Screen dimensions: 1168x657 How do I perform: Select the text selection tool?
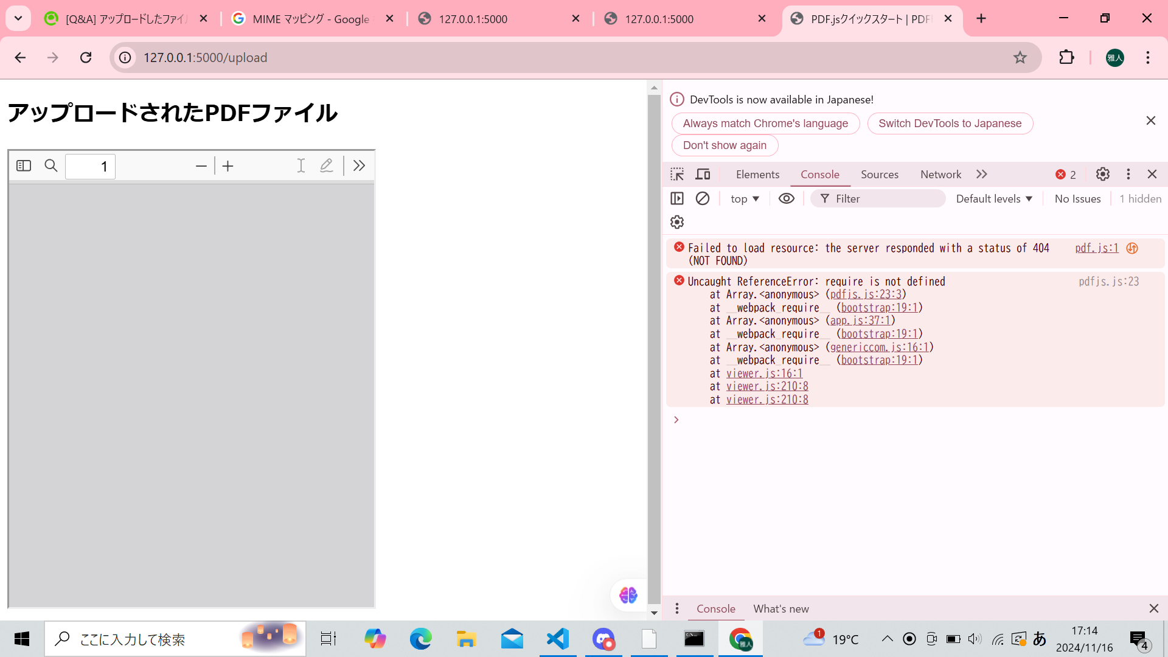pos(301,165)
